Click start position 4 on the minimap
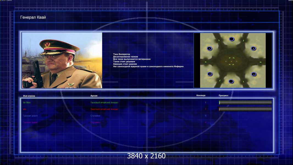 tap(254, 74)
